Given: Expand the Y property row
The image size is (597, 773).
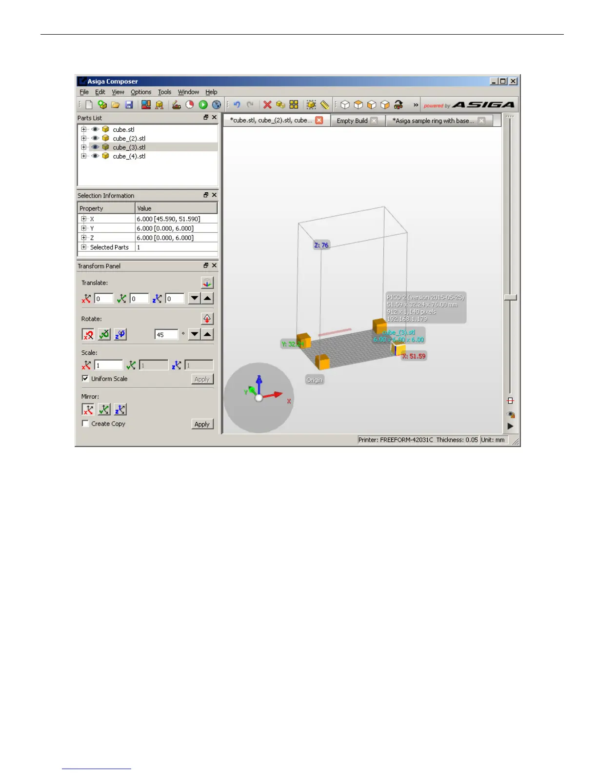Looking at the screenshot, I should 84,228.
